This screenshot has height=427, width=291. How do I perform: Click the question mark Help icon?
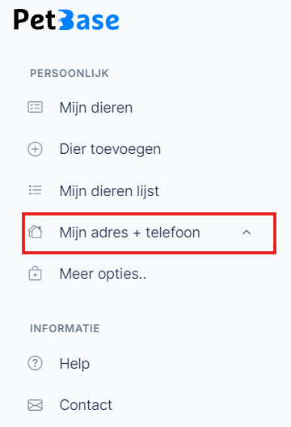pos(36,363)
